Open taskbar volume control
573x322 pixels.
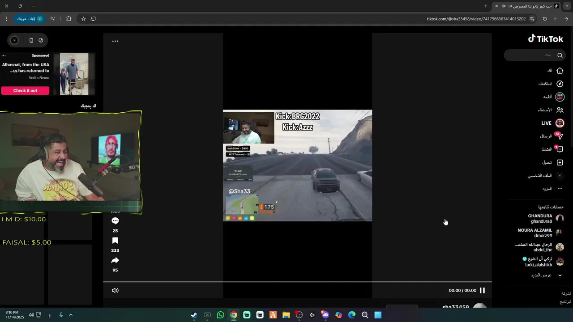(x=31, y=315)
